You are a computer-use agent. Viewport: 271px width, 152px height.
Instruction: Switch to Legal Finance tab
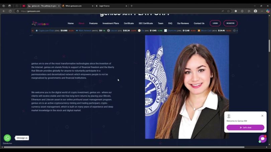pyautogui.click(x=111, y=6)
